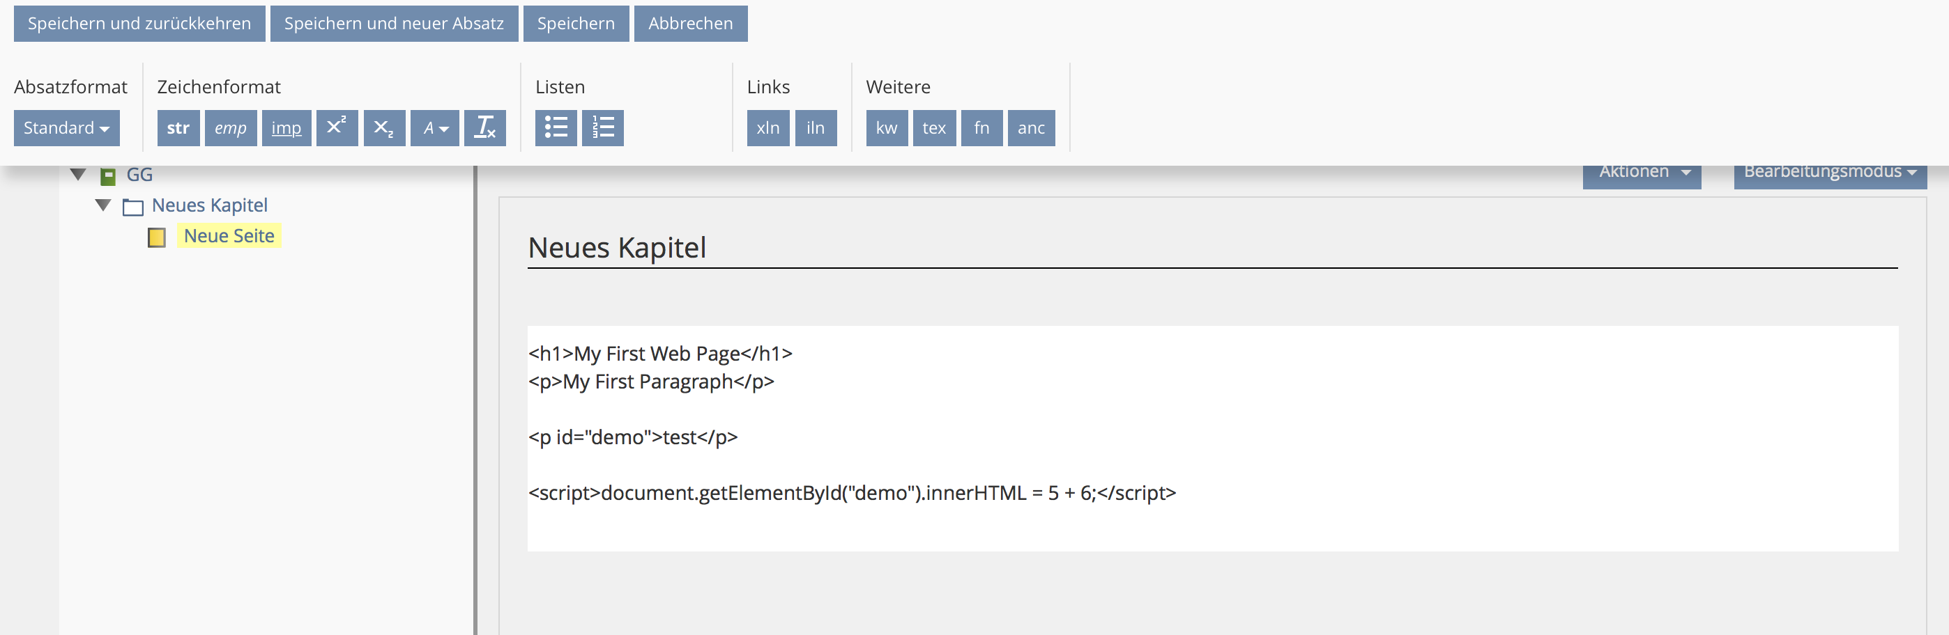Remove text formatting
1949x635 pixels.
click(484, 127)
